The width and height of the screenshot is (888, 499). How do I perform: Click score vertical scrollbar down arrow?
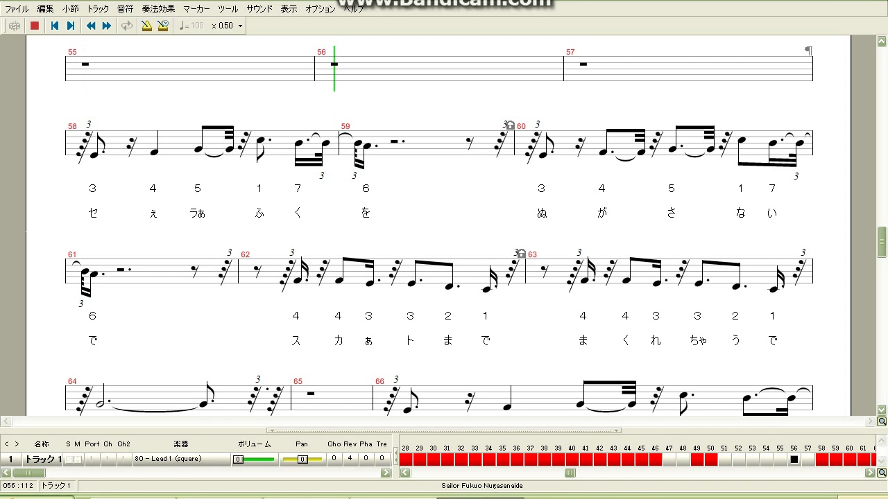click(882, 410)
